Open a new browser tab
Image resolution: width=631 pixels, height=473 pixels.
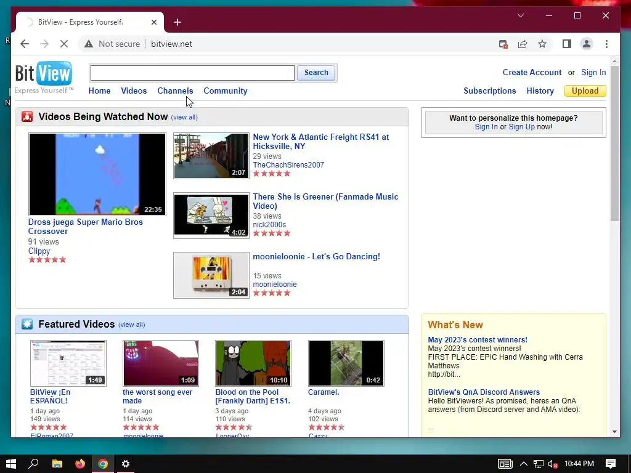177,22
